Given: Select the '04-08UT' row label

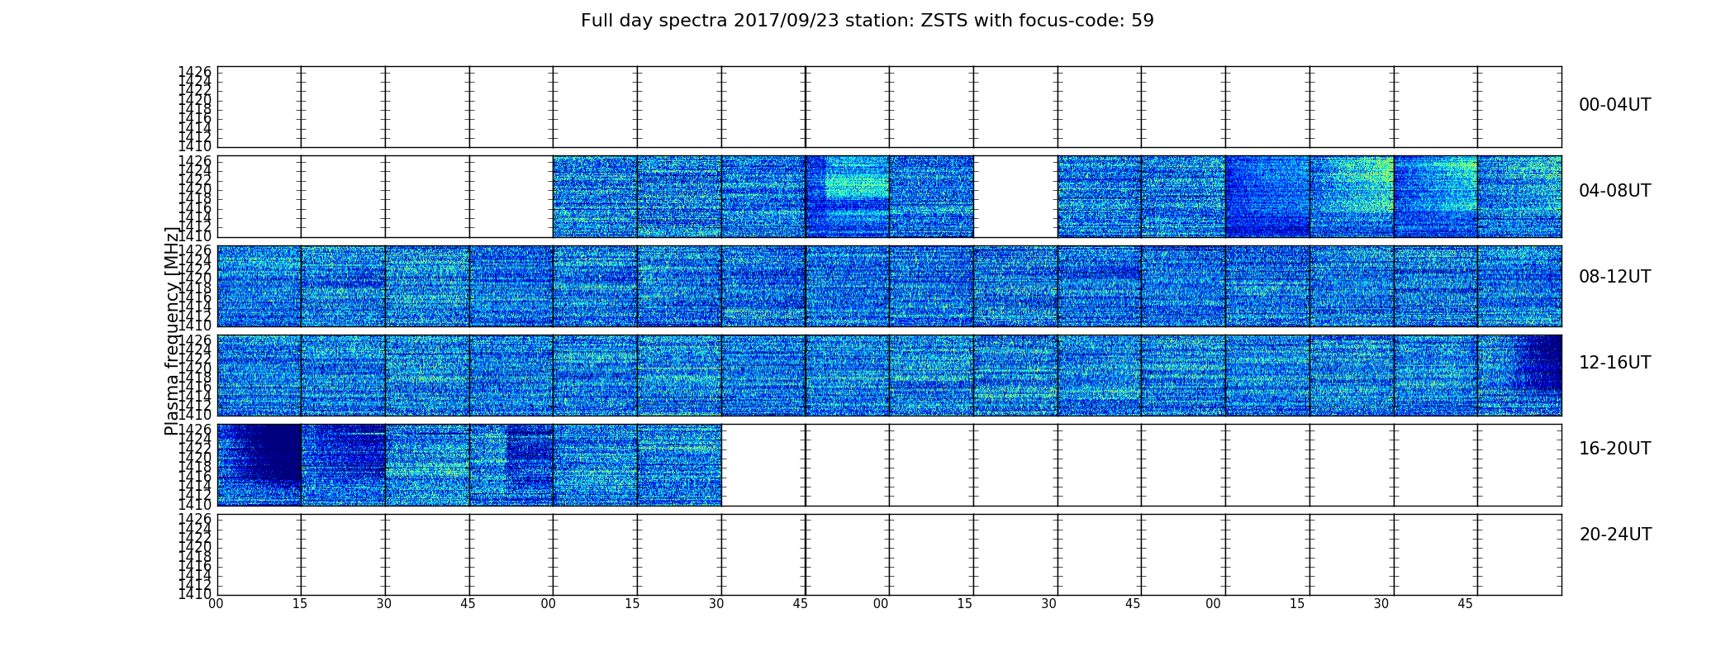Looking at the screenshot, I should 1614,191.
